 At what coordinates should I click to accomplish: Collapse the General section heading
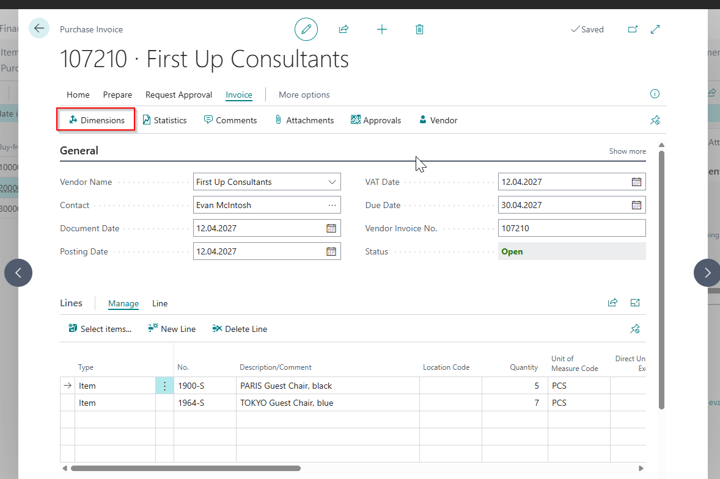click(x=79, y=151)
